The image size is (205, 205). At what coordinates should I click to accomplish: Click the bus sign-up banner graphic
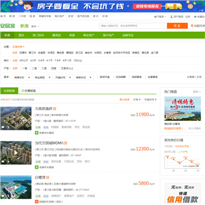(174, 6)
